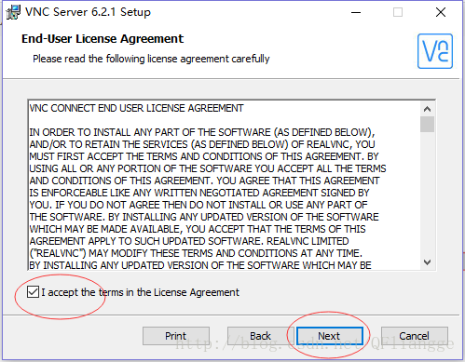This screenshot has width=465, height=362.
Task: Click 'I accept the terms in the License Agreement' label
Action: [141, 292]
